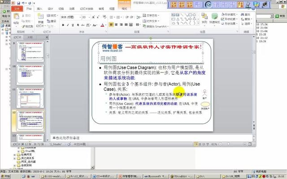Click the Save icon in quick access toolbar

[18, 3]
